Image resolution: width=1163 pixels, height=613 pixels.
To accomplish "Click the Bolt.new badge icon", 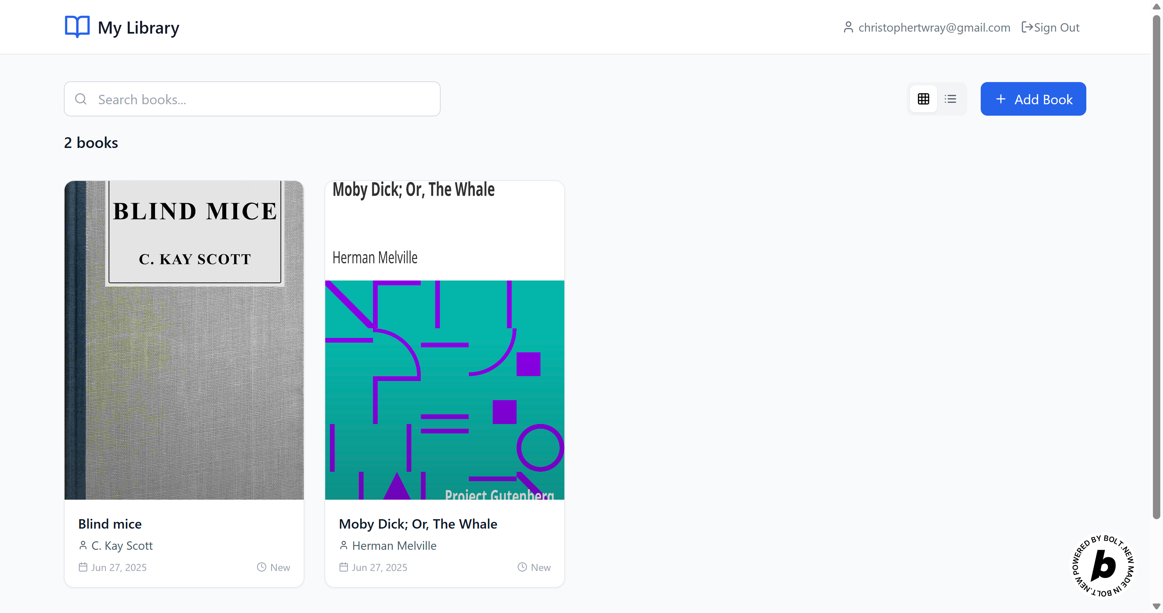I will [x=1103, y=566].
